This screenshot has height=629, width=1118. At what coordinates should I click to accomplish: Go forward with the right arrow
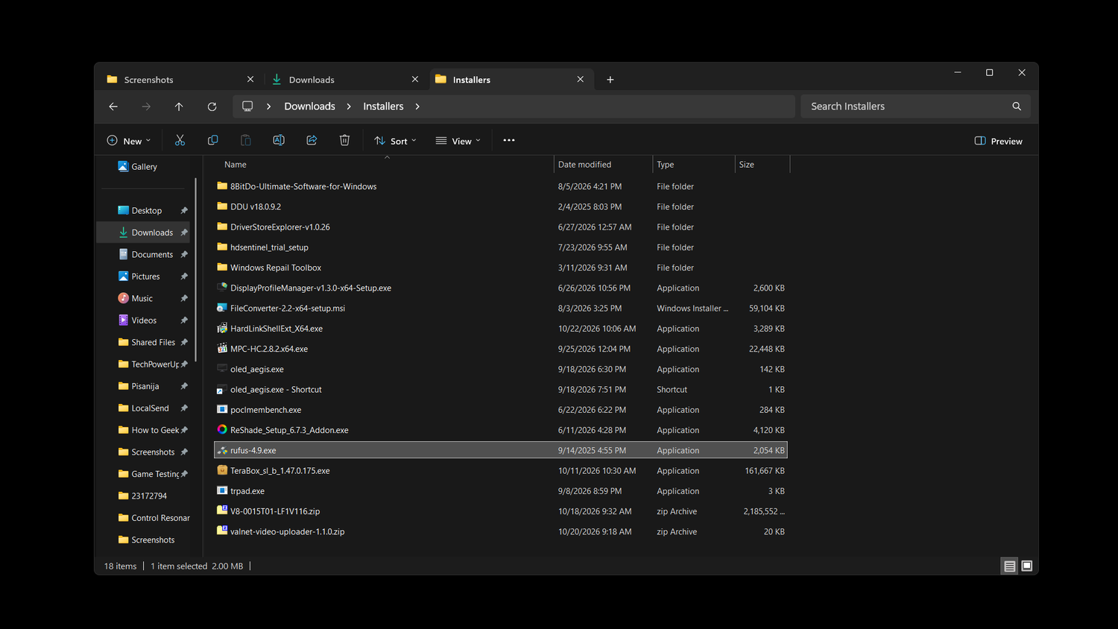point(146,107)
